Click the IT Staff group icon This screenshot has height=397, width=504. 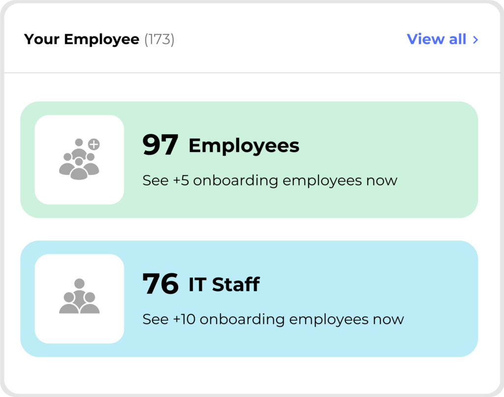pyautogui.click(x=79, y=297)
